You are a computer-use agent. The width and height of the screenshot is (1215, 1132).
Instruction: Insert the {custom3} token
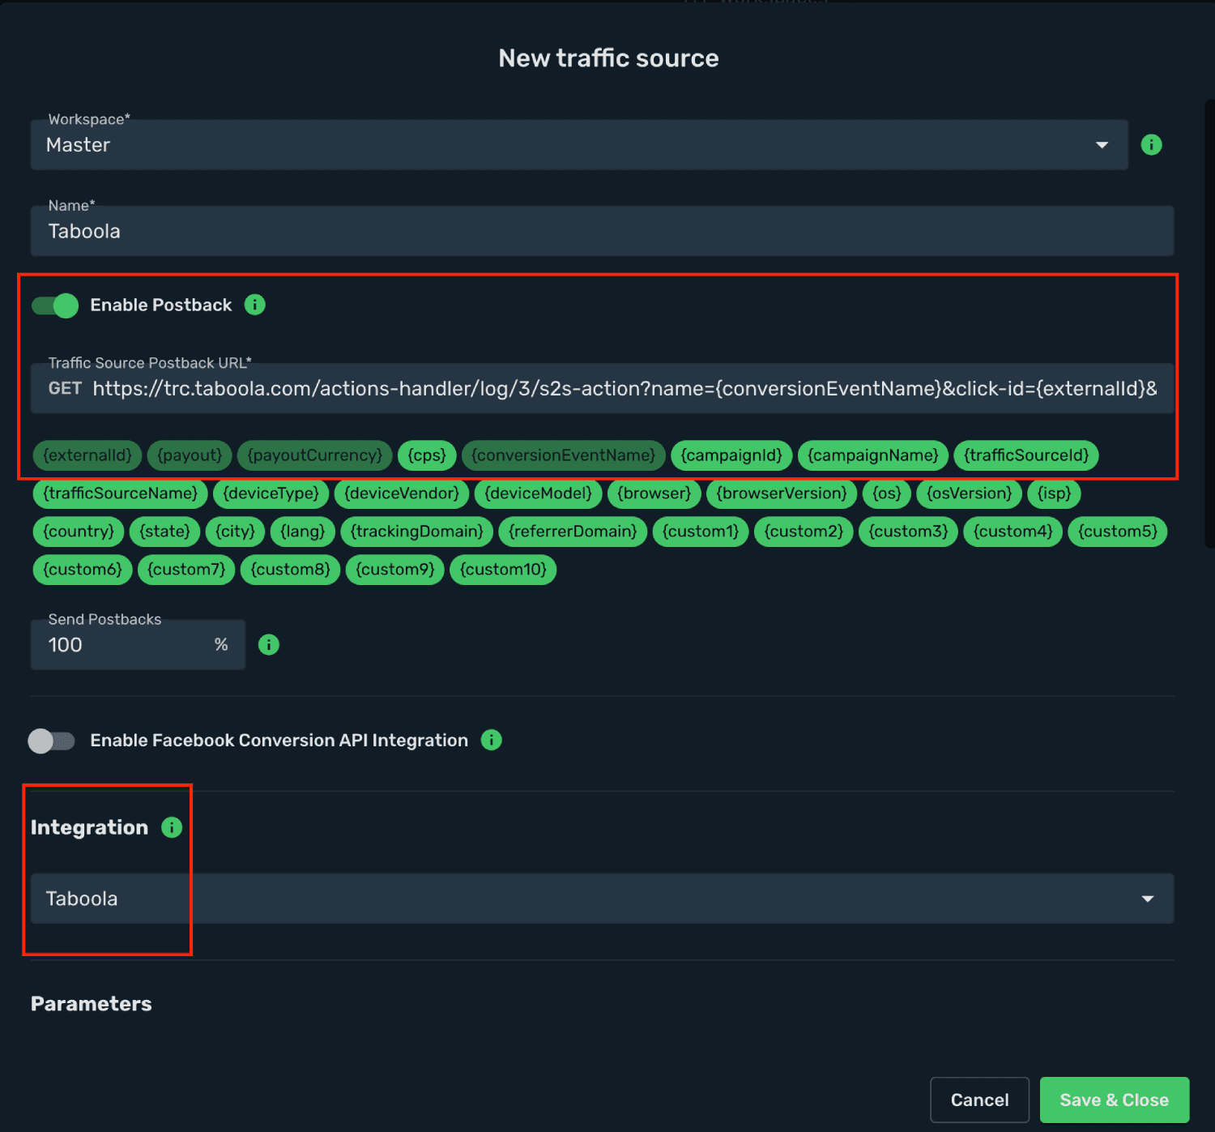909,532
